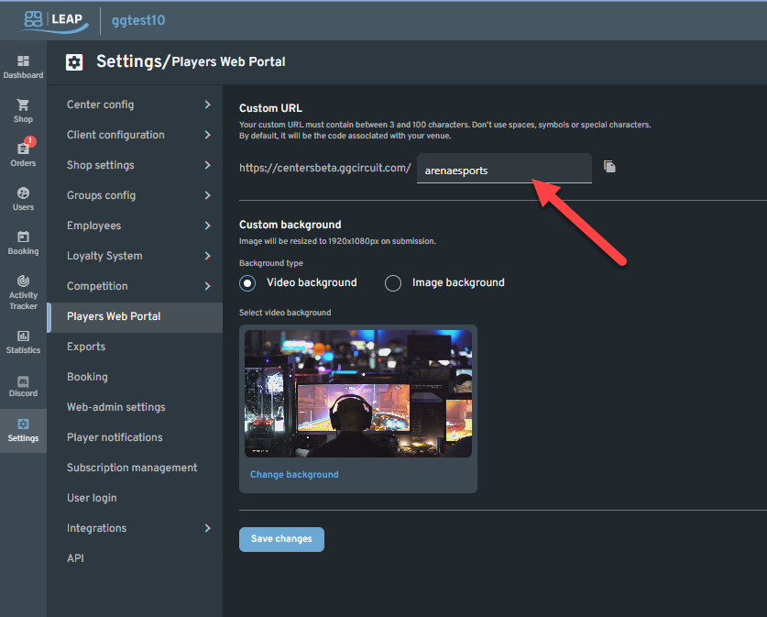Click the Change background link
Viewport: 767px width, 617px height.
coord(293,474)
